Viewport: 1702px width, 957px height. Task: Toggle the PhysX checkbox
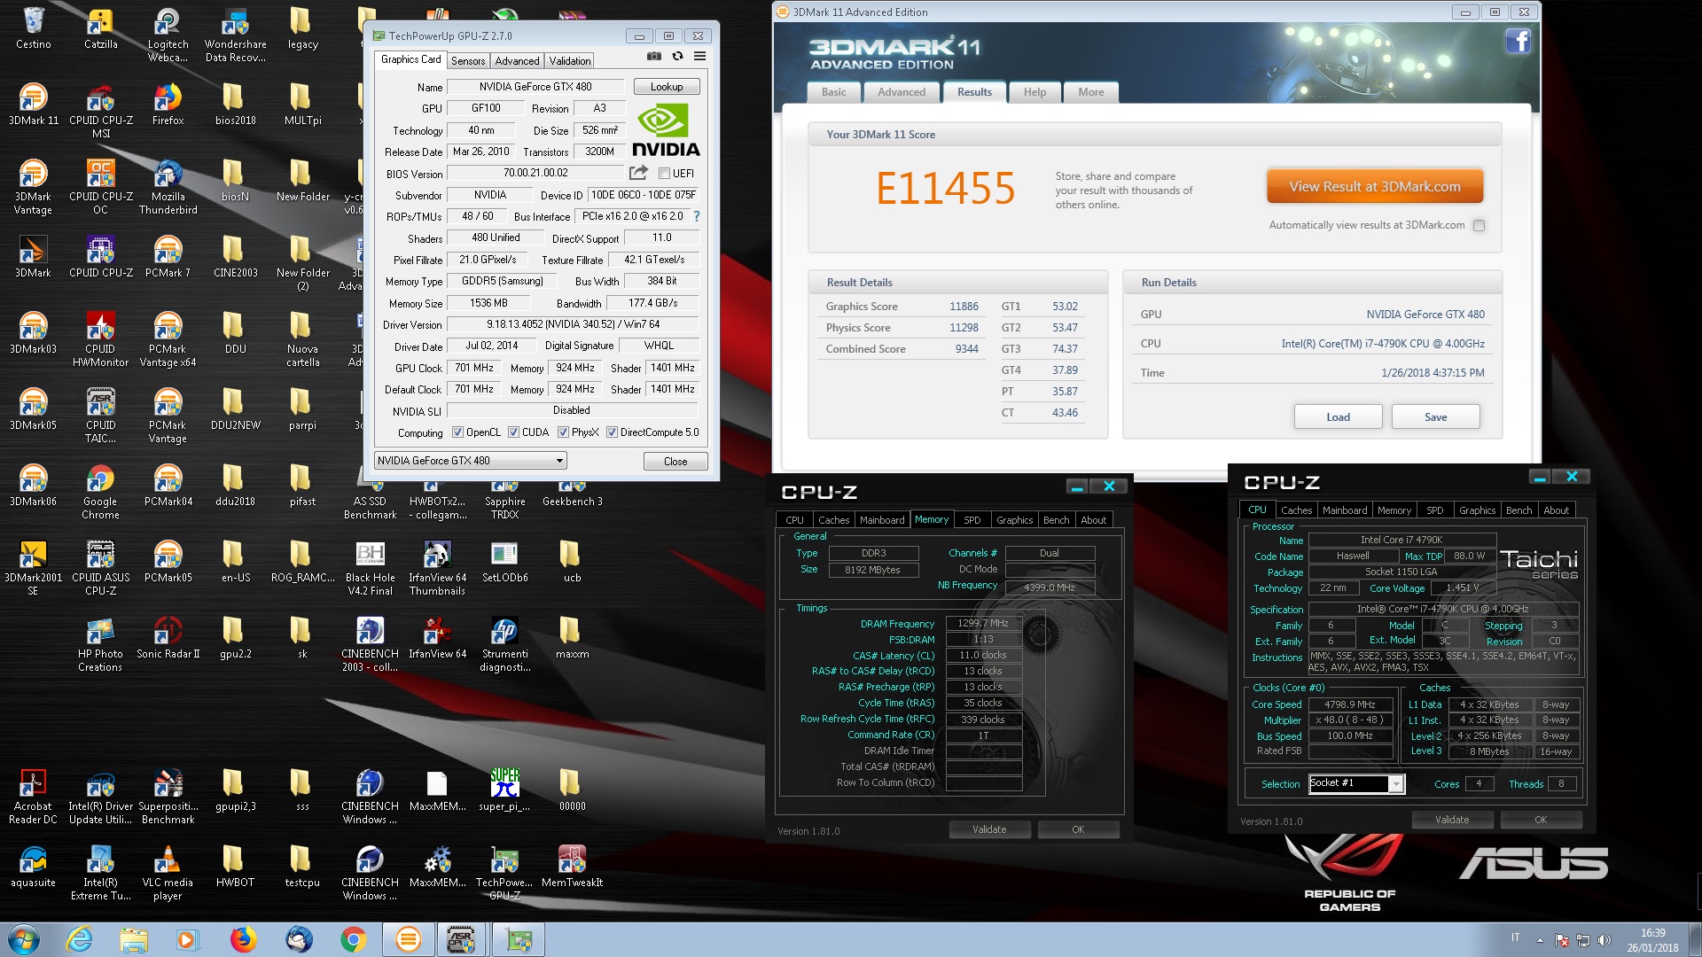[x=563, y=432]
